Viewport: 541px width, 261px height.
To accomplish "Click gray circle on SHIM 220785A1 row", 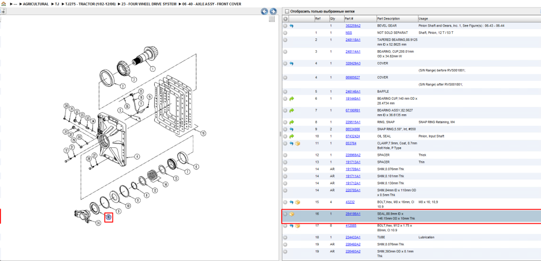I will (x=285, y=190).
